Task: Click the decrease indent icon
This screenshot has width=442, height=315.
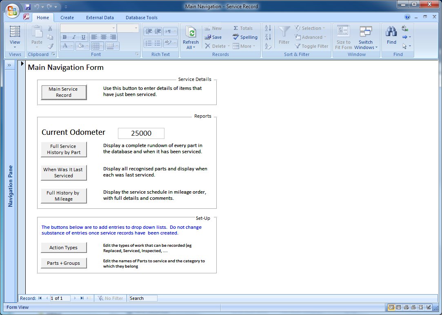Action: [x=149, y=31]
